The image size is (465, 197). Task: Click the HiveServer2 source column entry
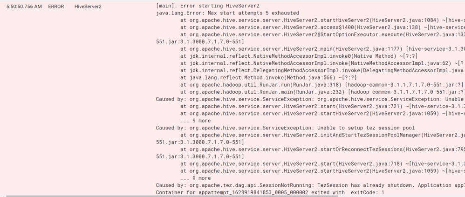[x=88, y=6]
